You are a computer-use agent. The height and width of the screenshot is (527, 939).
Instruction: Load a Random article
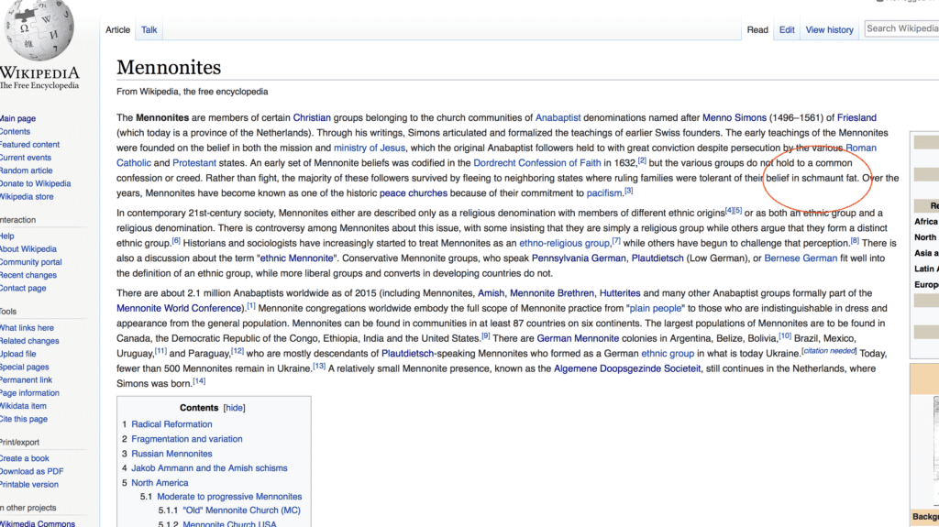[x=26, y=170]
